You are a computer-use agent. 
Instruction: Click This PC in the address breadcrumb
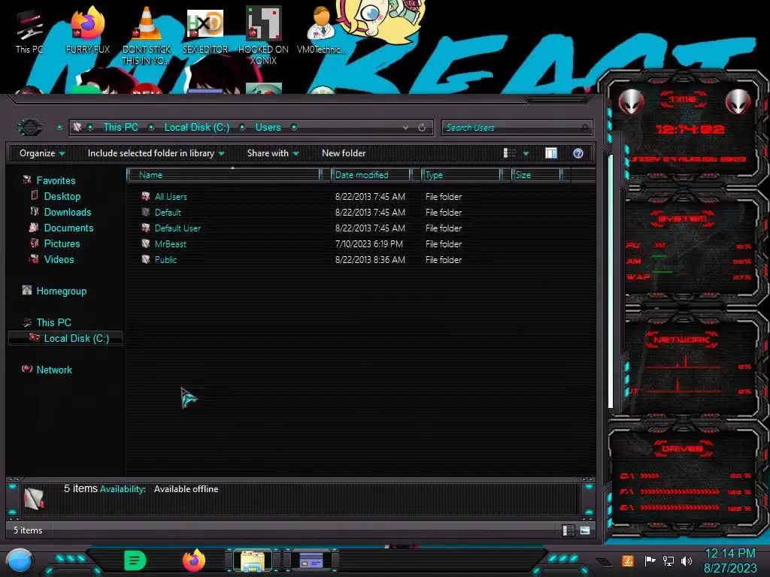(x=121, y=128)
